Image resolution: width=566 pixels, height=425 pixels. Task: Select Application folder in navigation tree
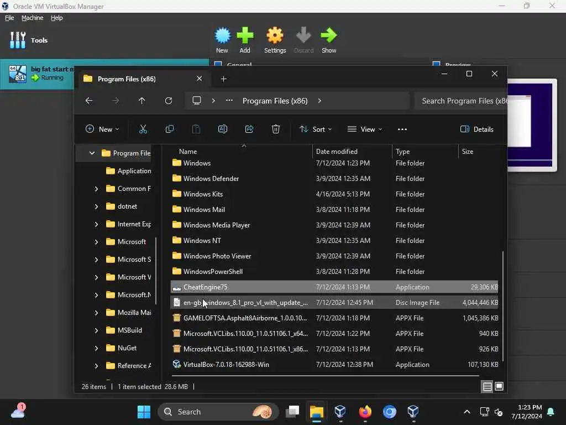point(128,171)
